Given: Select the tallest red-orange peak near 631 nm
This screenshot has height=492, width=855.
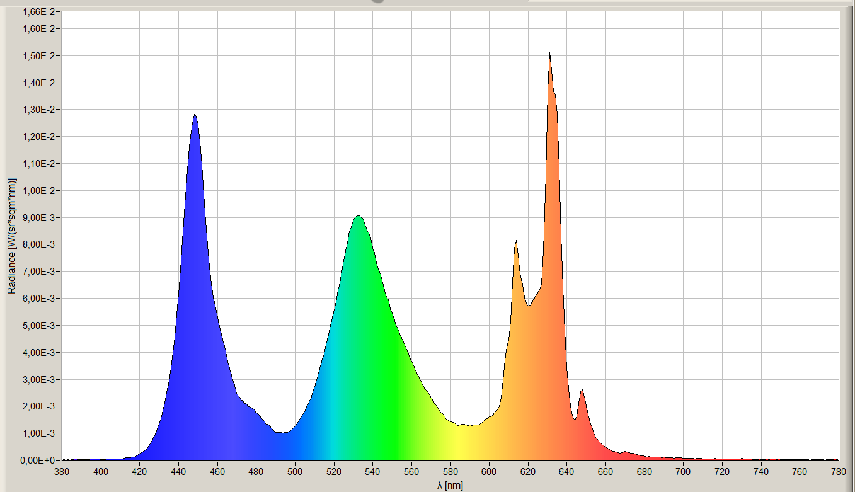Looking at the screenshot, I should pyautogui.click(x=550, y=57).
